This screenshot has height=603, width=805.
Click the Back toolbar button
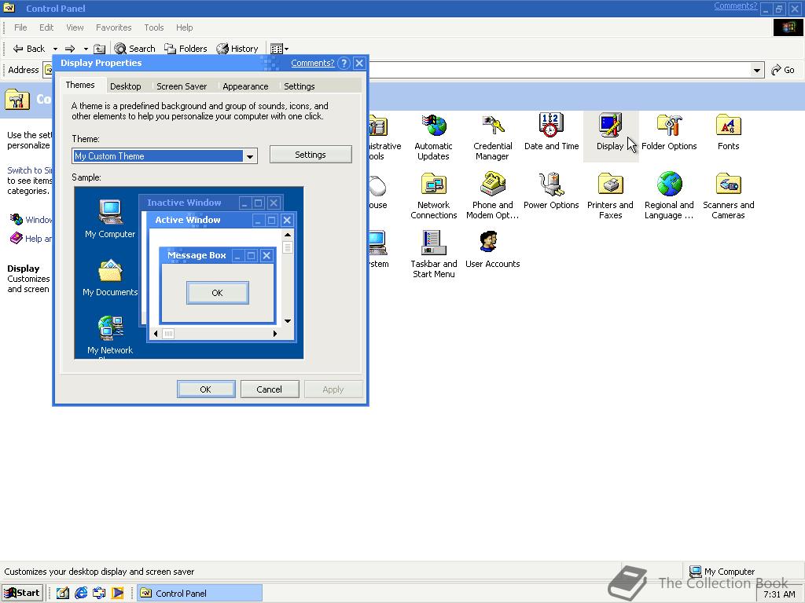coord(29,49)
